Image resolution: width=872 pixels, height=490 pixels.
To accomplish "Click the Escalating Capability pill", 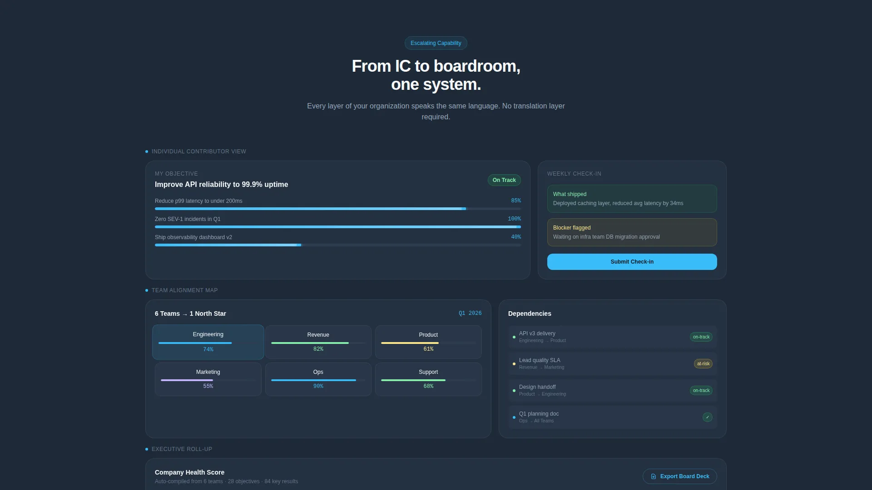I will tap(436, 43).
